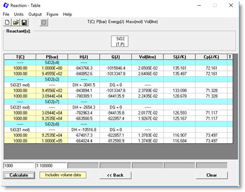Open the Output menu
Image resolution: width=245 pixels, height=192 pixels.
pyautogui.click(x=35, y=14)
